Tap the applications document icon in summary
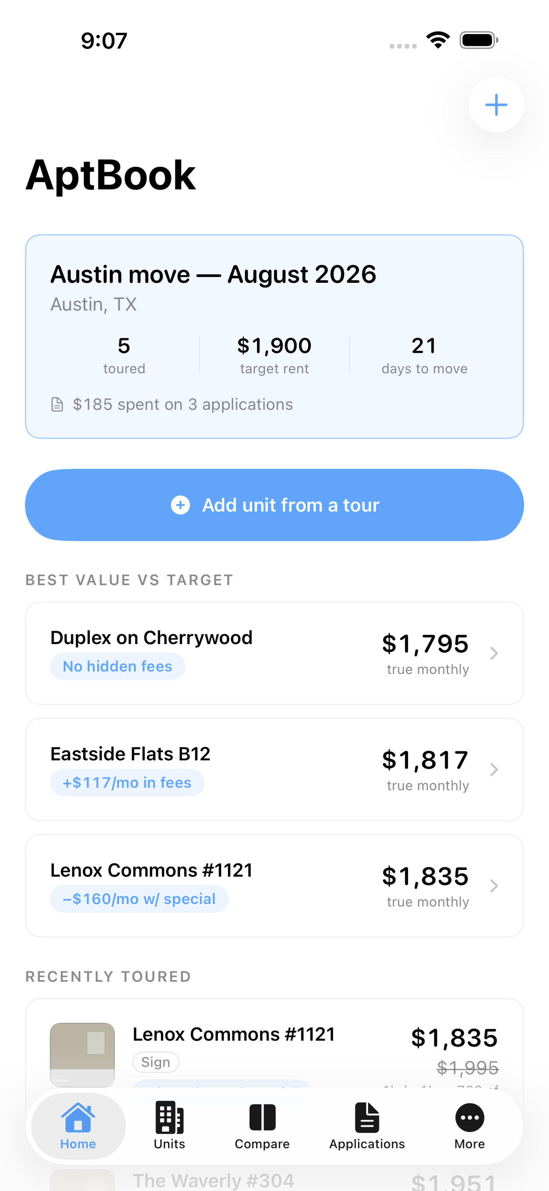 tap(57, 404)
